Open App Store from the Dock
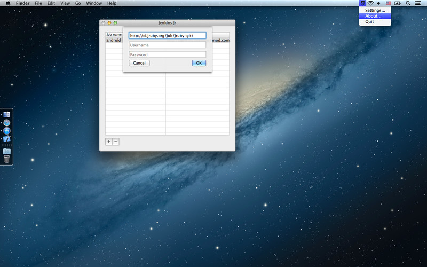 tap(7, 131)
